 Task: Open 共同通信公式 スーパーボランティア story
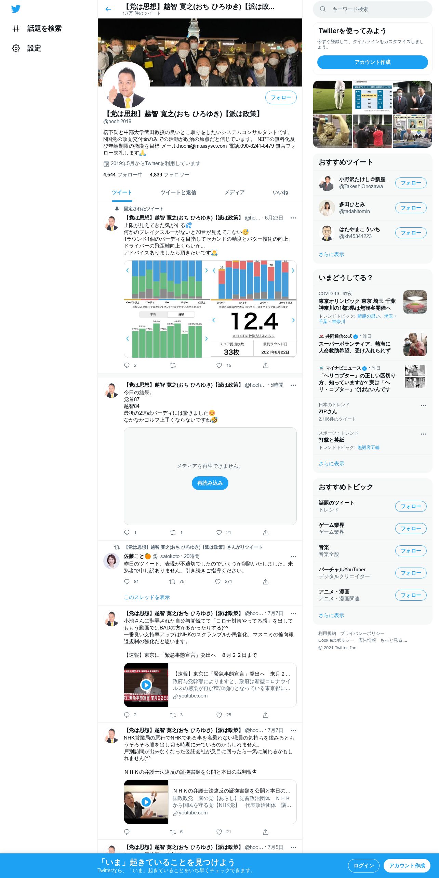click(373, 345)
